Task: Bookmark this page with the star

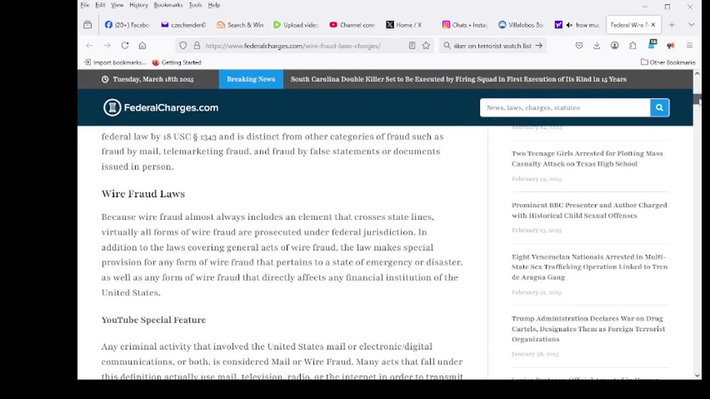Action: pyautogui.click(x=426, y=45)
